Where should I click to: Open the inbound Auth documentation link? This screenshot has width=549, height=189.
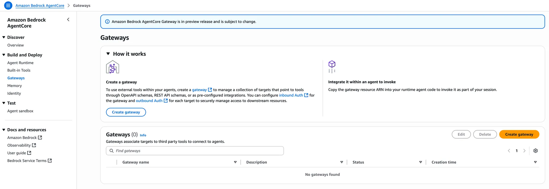[291, 95]
